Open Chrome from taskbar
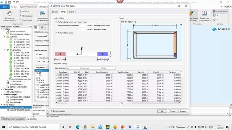The width and height of the screenshot is (232, 130). [x=85, y=127]
